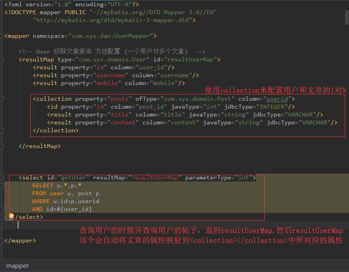The height and width of the screenshot is (272, 349).
Task: Click the lightbulb intention icon beside the closing select tag
Action: [x=11, y=216]
